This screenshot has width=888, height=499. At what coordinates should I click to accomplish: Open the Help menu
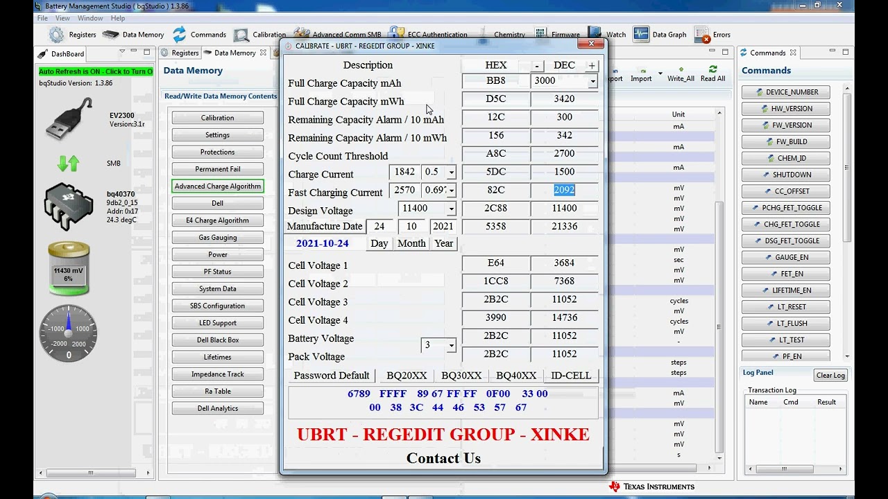118,18
